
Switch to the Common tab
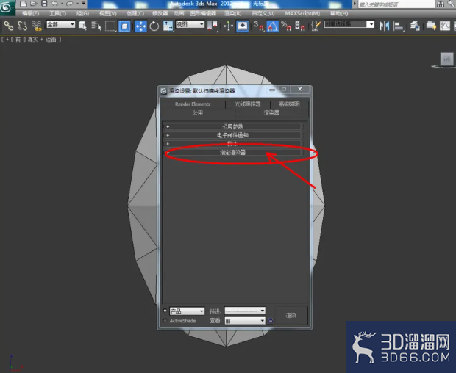[198, 112]
